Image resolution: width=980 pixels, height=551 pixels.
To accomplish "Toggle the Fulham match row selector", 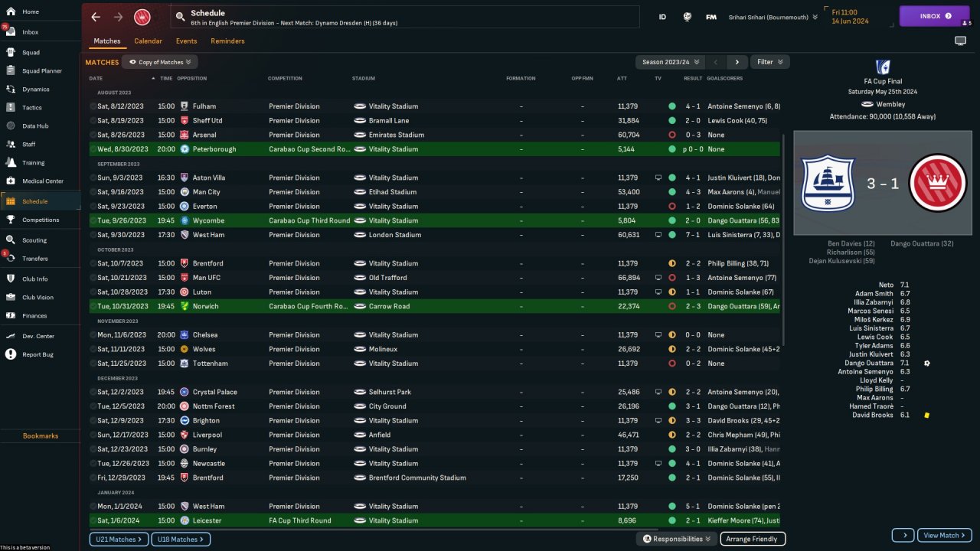I will click(x=93, y=106).
